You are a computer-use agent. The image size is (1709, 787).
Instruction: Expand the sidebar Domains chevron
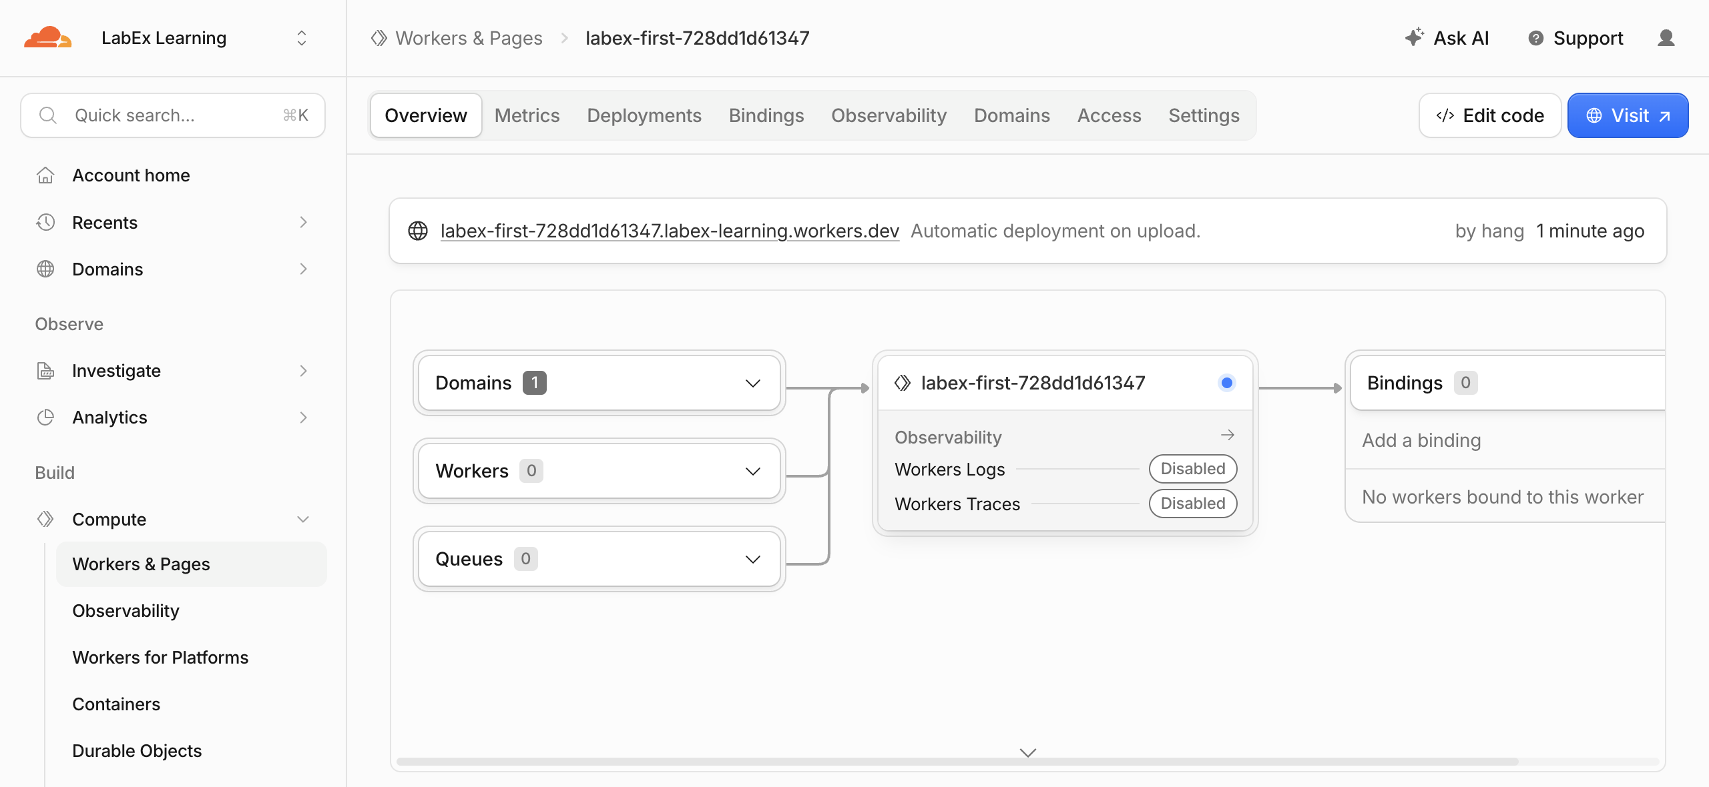tap(304, 269)
